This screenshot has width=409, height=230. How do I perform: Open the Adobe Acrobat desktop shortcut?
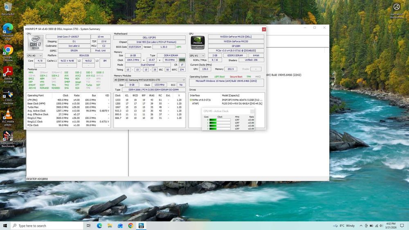click(x=8, y=75)
